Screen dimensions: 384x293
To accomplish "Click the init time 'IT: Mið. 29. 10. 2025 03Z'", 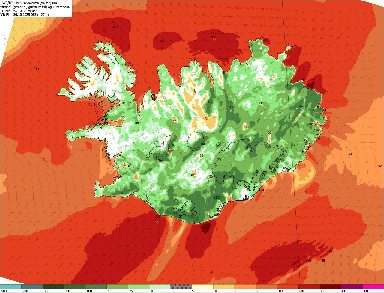I will click(x=19, y=10).
